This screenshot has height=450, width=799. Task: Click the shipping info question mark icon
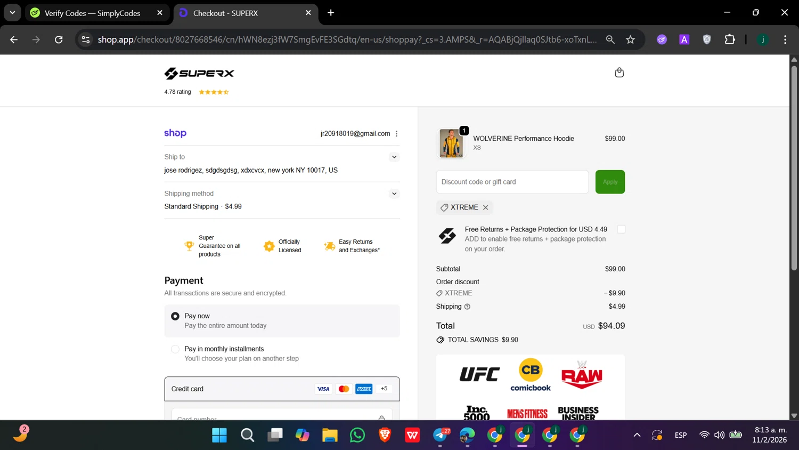coord(467,307)
